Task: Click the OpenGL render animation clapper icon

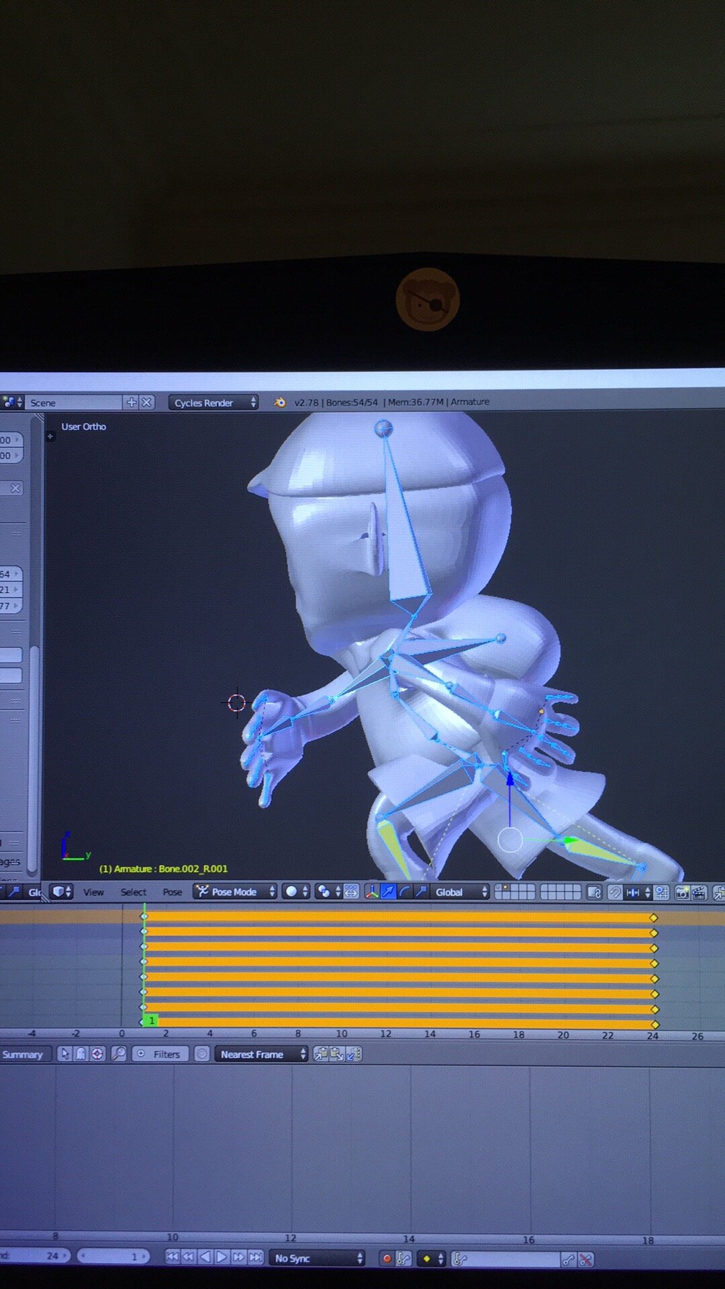Action: tap(699, 893)
